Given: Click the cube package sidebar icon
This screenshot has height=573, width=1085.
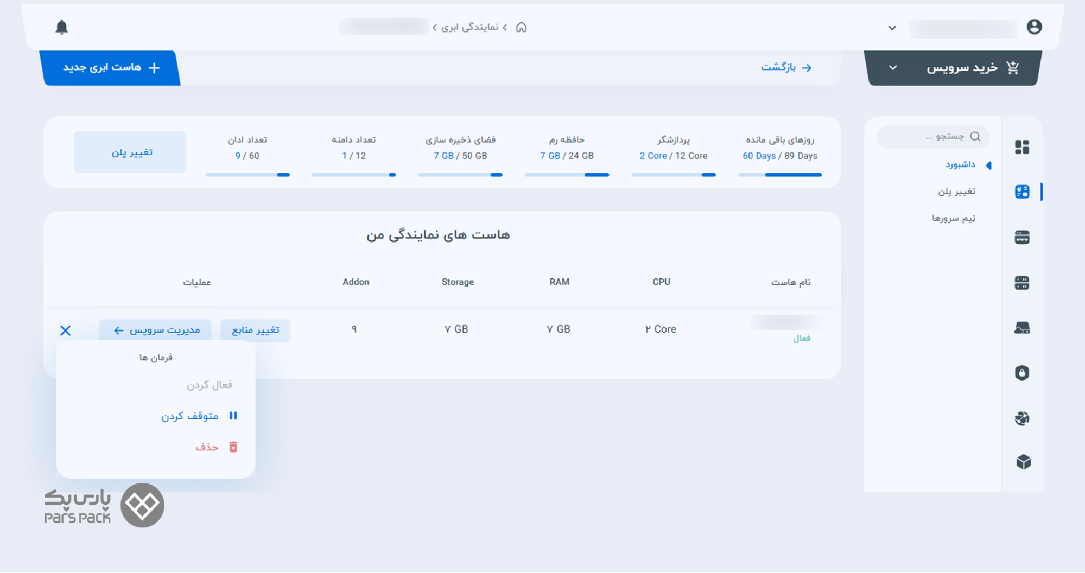Looking at the screenshot, I should (1023, 462).
